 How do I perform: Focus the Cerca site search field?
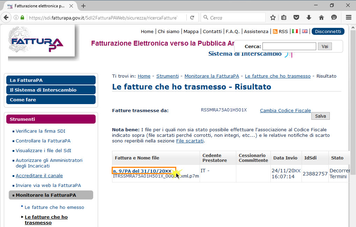point(289,46)
